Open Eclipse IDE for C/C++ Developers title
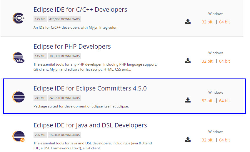 pos(80,10)
